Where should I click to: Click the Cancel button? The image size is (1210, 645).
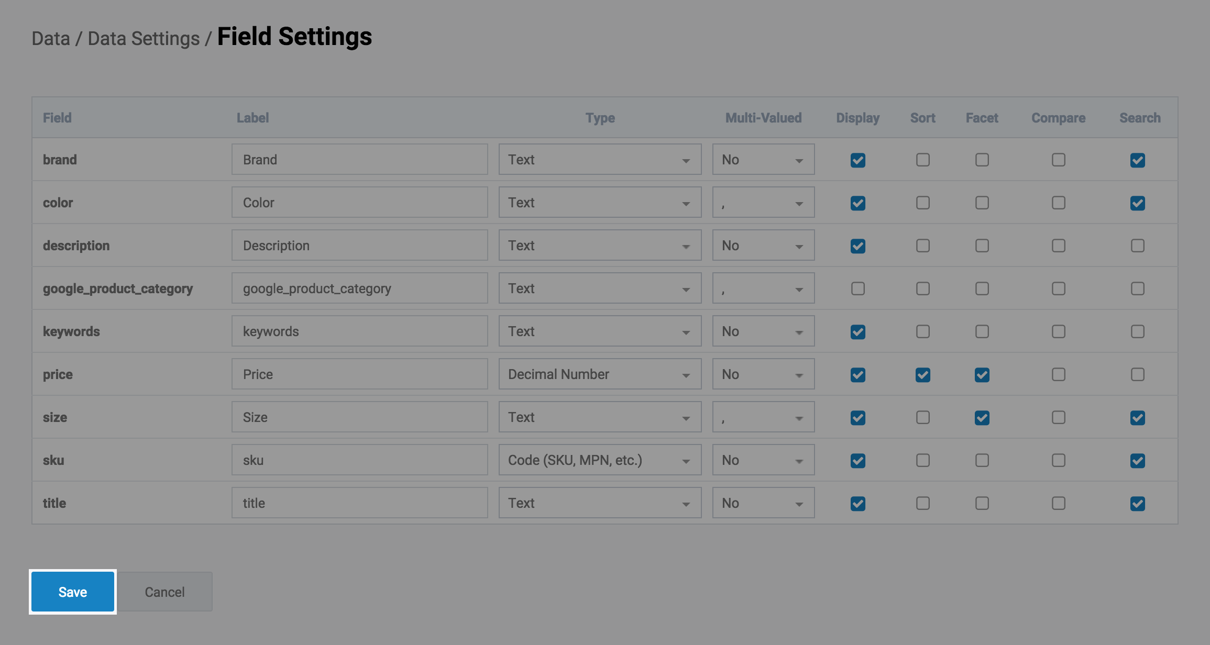pyautogui.click(x=164, y=592)
